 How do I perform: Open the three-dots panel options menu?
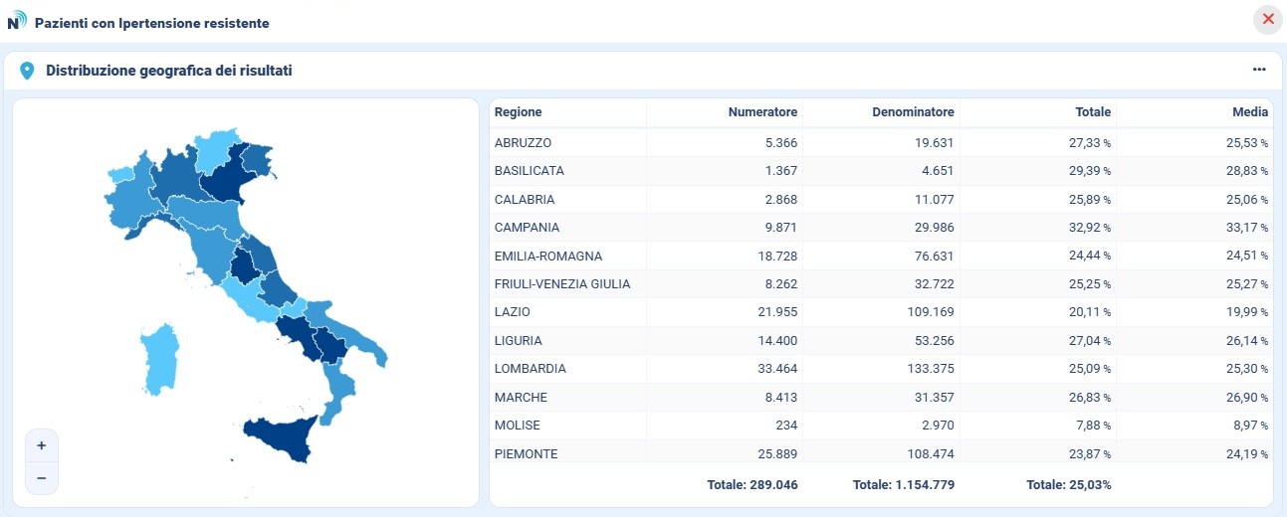[1259, 70]
